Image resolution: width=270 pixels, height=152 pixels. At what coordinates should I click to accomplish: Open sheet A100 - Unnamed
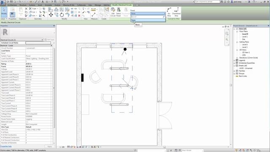click(246, 68)
